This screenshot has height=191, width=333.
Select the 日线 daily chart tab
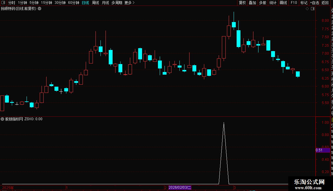coord(85,3)
